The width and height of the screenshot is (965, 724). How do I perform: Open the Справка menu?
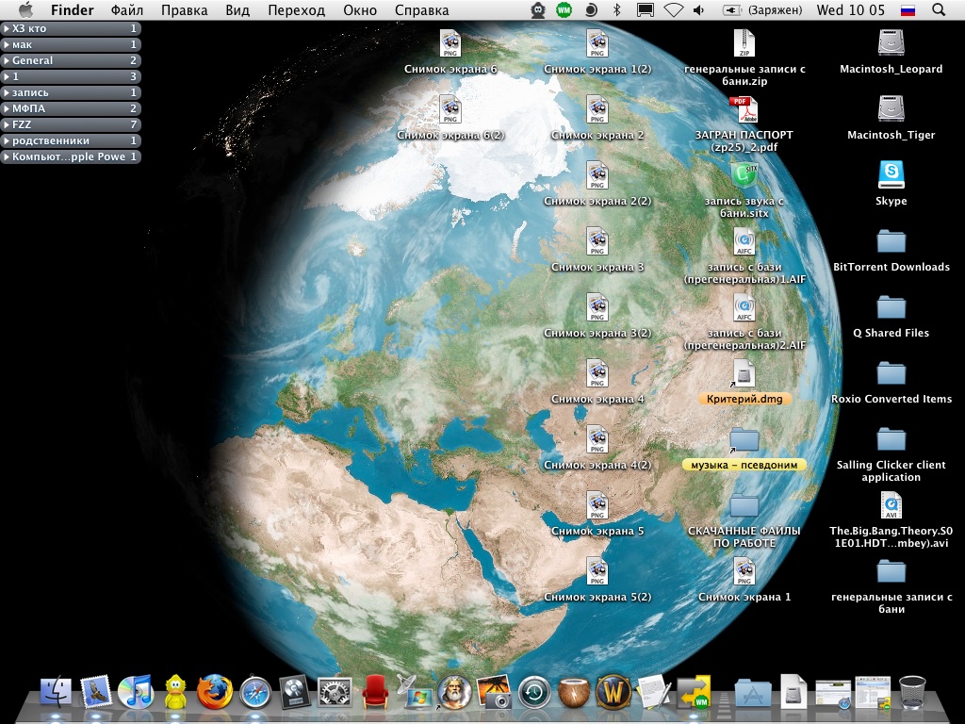pos(421,9)
